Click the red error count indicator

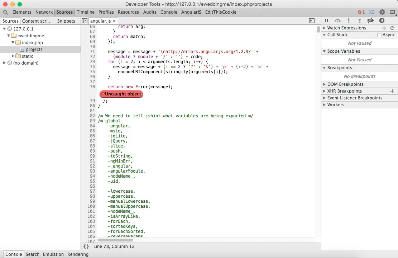(x=361, y=12)
